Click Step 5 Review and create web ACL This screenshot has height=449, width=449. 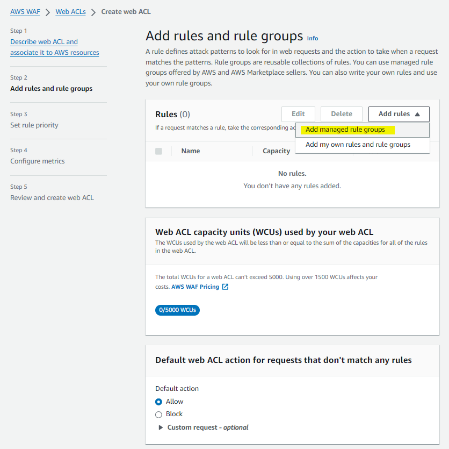pos(52,198)
